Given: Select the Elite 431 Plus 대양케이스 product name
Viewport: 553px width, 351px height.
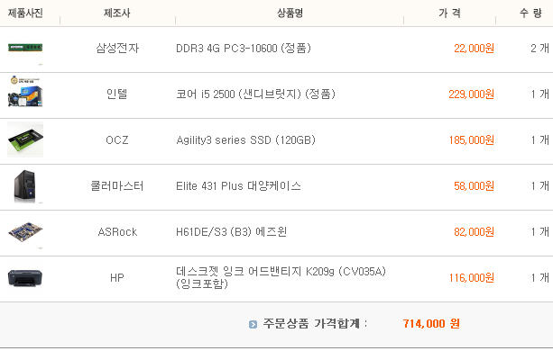Looking at the screenshot, I should pyautogui.click(x=238, y=185).
